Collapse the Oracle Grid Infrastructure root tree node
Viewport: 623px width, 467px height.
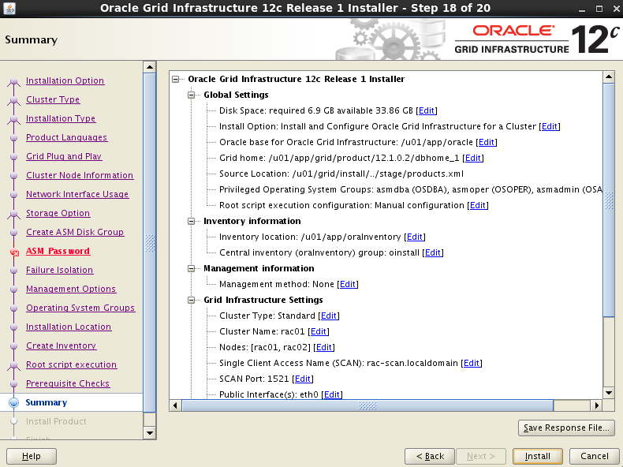point(176,79)
